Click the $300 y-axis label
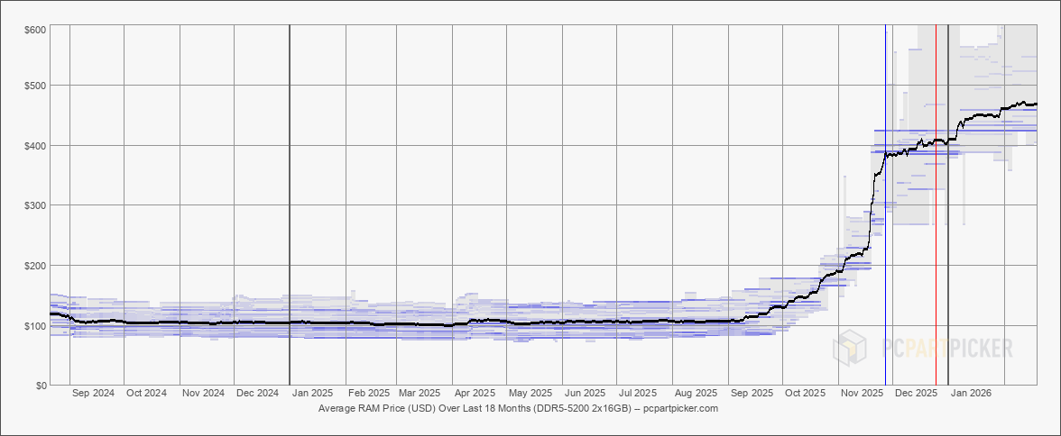This screenshot has height=436, width=1061. [x=37, y=205]
